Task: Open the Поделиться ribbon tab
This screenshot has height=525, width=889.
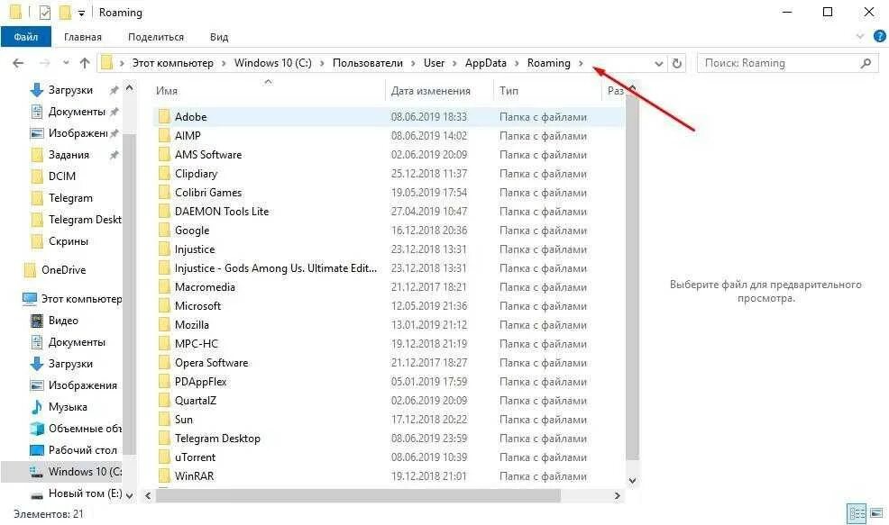Action: coord(156,37)
